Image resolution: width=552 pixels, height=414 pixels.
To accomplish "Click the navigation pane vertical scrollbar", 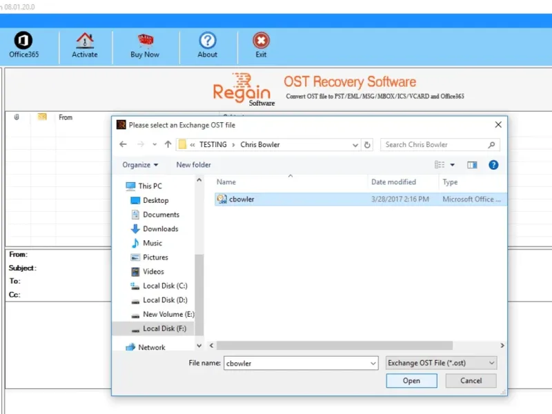I will tap(199, 295).
